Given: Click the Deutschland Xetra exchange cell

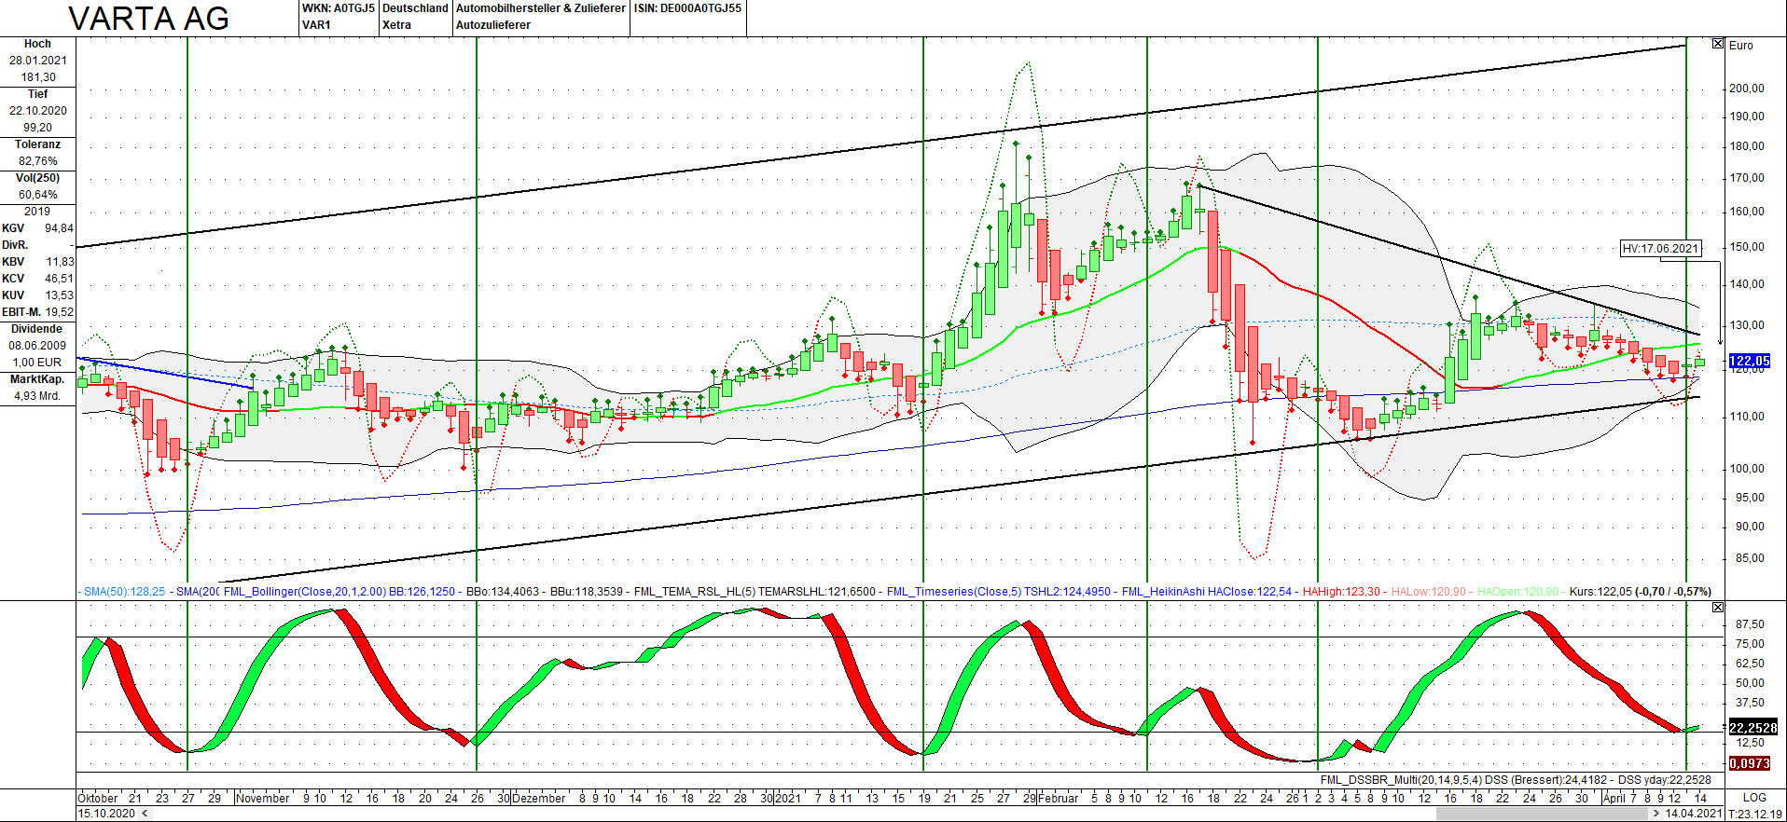Looking at the screenshot, I should click(415, 17).
